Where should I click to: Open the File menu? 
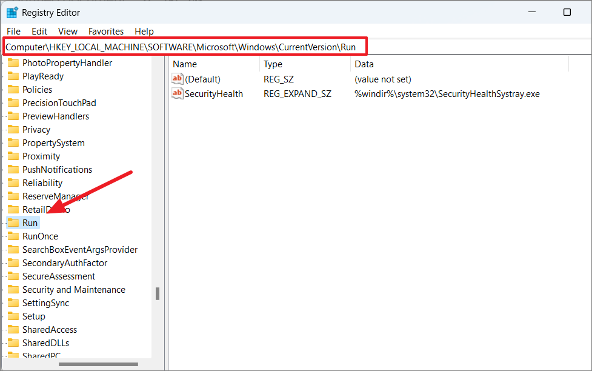pos(13,32)
